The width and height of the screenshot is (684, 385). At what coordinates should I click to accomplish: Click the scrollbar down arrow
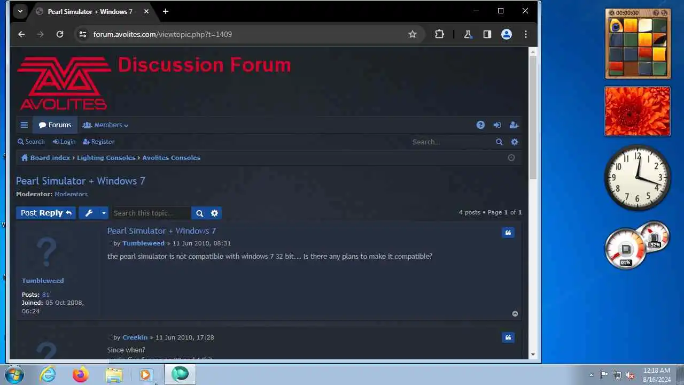pos(532,355)
